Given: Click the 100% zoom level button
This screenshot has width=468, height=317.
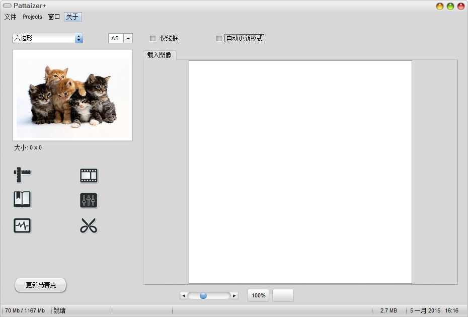Looking at the screenshot, I should click(258, 295).
